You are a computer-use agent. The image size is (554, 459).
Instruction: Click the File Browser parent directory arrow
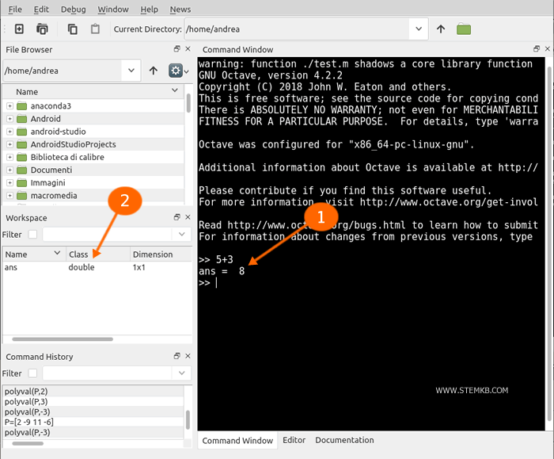pyautogui.click(x=154, y=71)
